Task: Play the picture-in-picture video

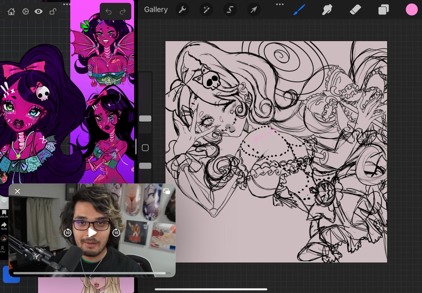Action: [92, 232]
